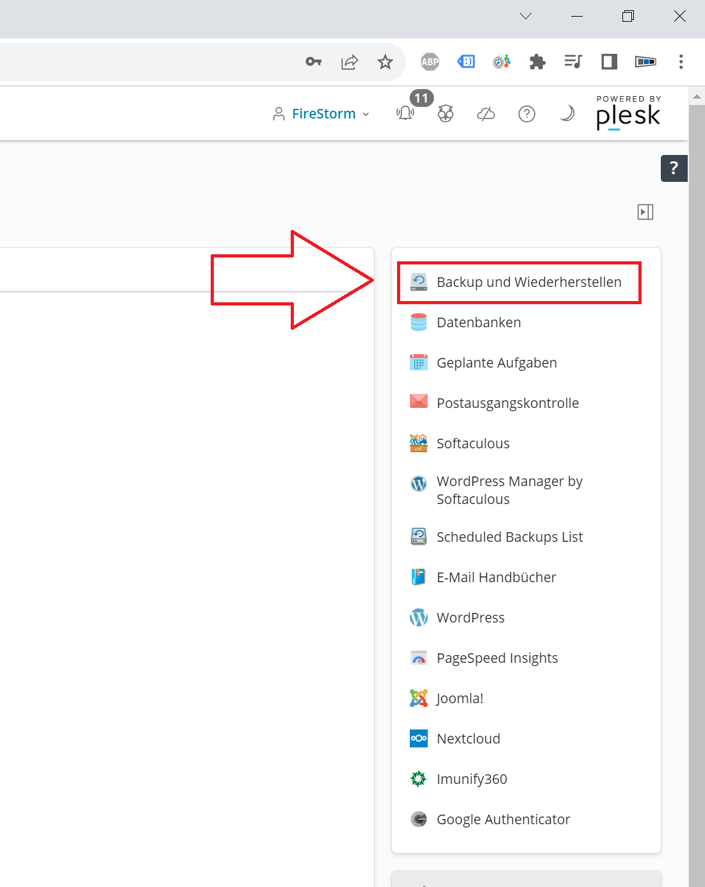This screenshot has width=705, height=887.
Task: Click the Geplante Aufgaben calendar icon
Action: click(419, 362)
